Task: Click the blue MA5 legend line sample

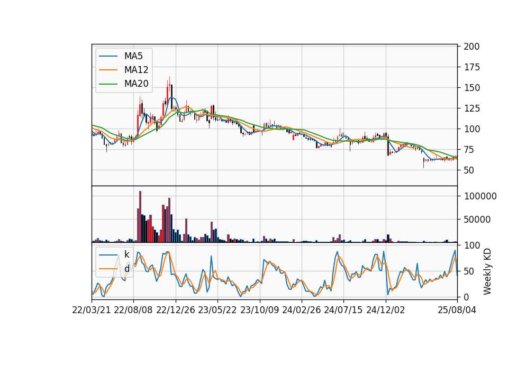Action: point(108,56)
